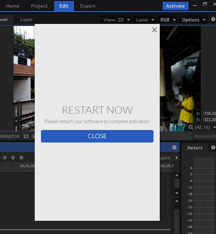
Task: Open the RGB channel dropdown
Action: tap(168, 20)
